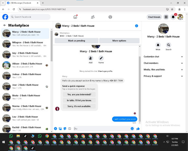The width and height of the screenshot is (188, 151).
Task: Open the Windows Start menu
Action: [x=4, y=142]
